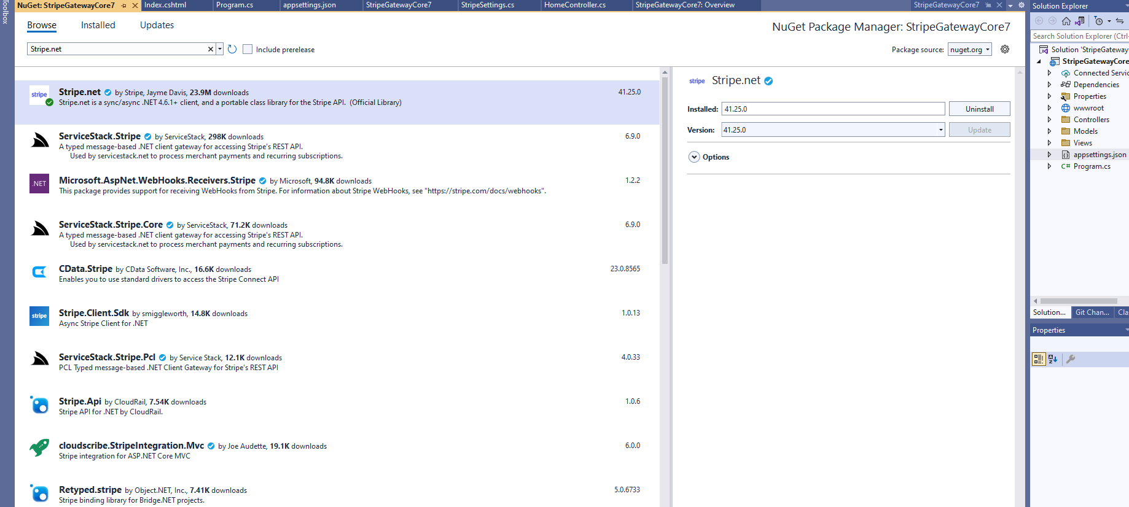
Task: Click the package list vertical scrollbar thumb
Action: 665,171
